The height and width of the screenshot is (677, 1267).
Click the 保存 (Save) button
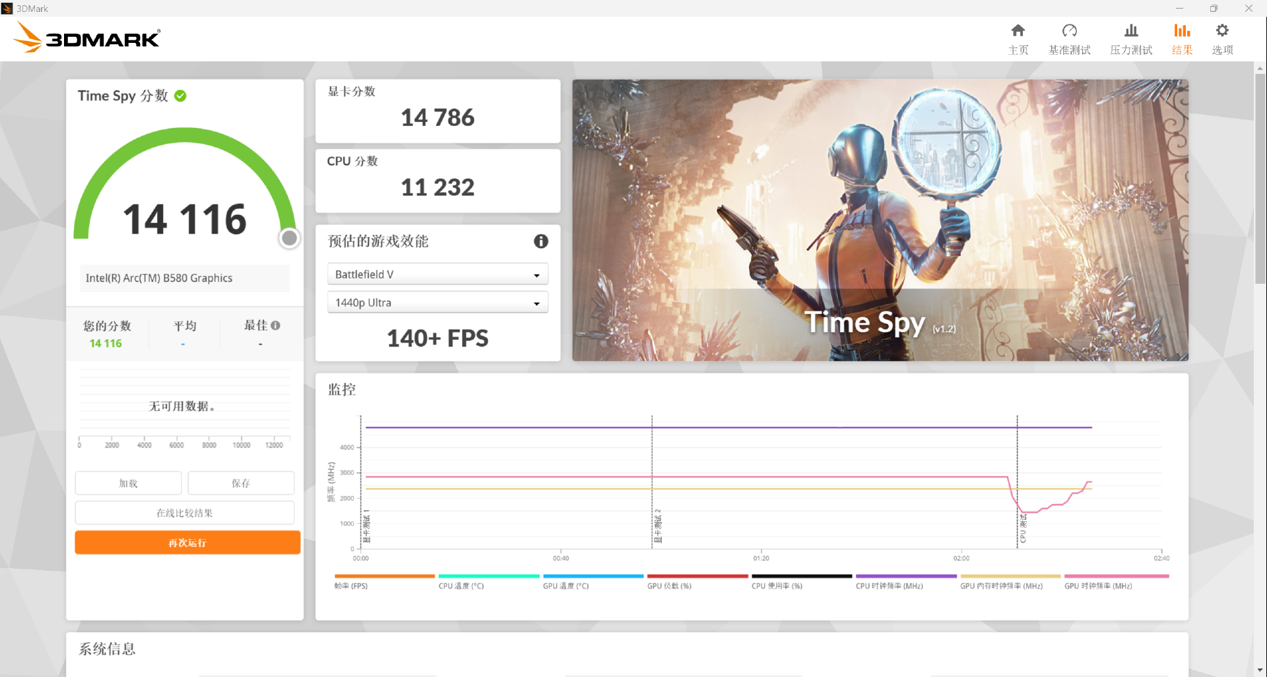(241, 483)
